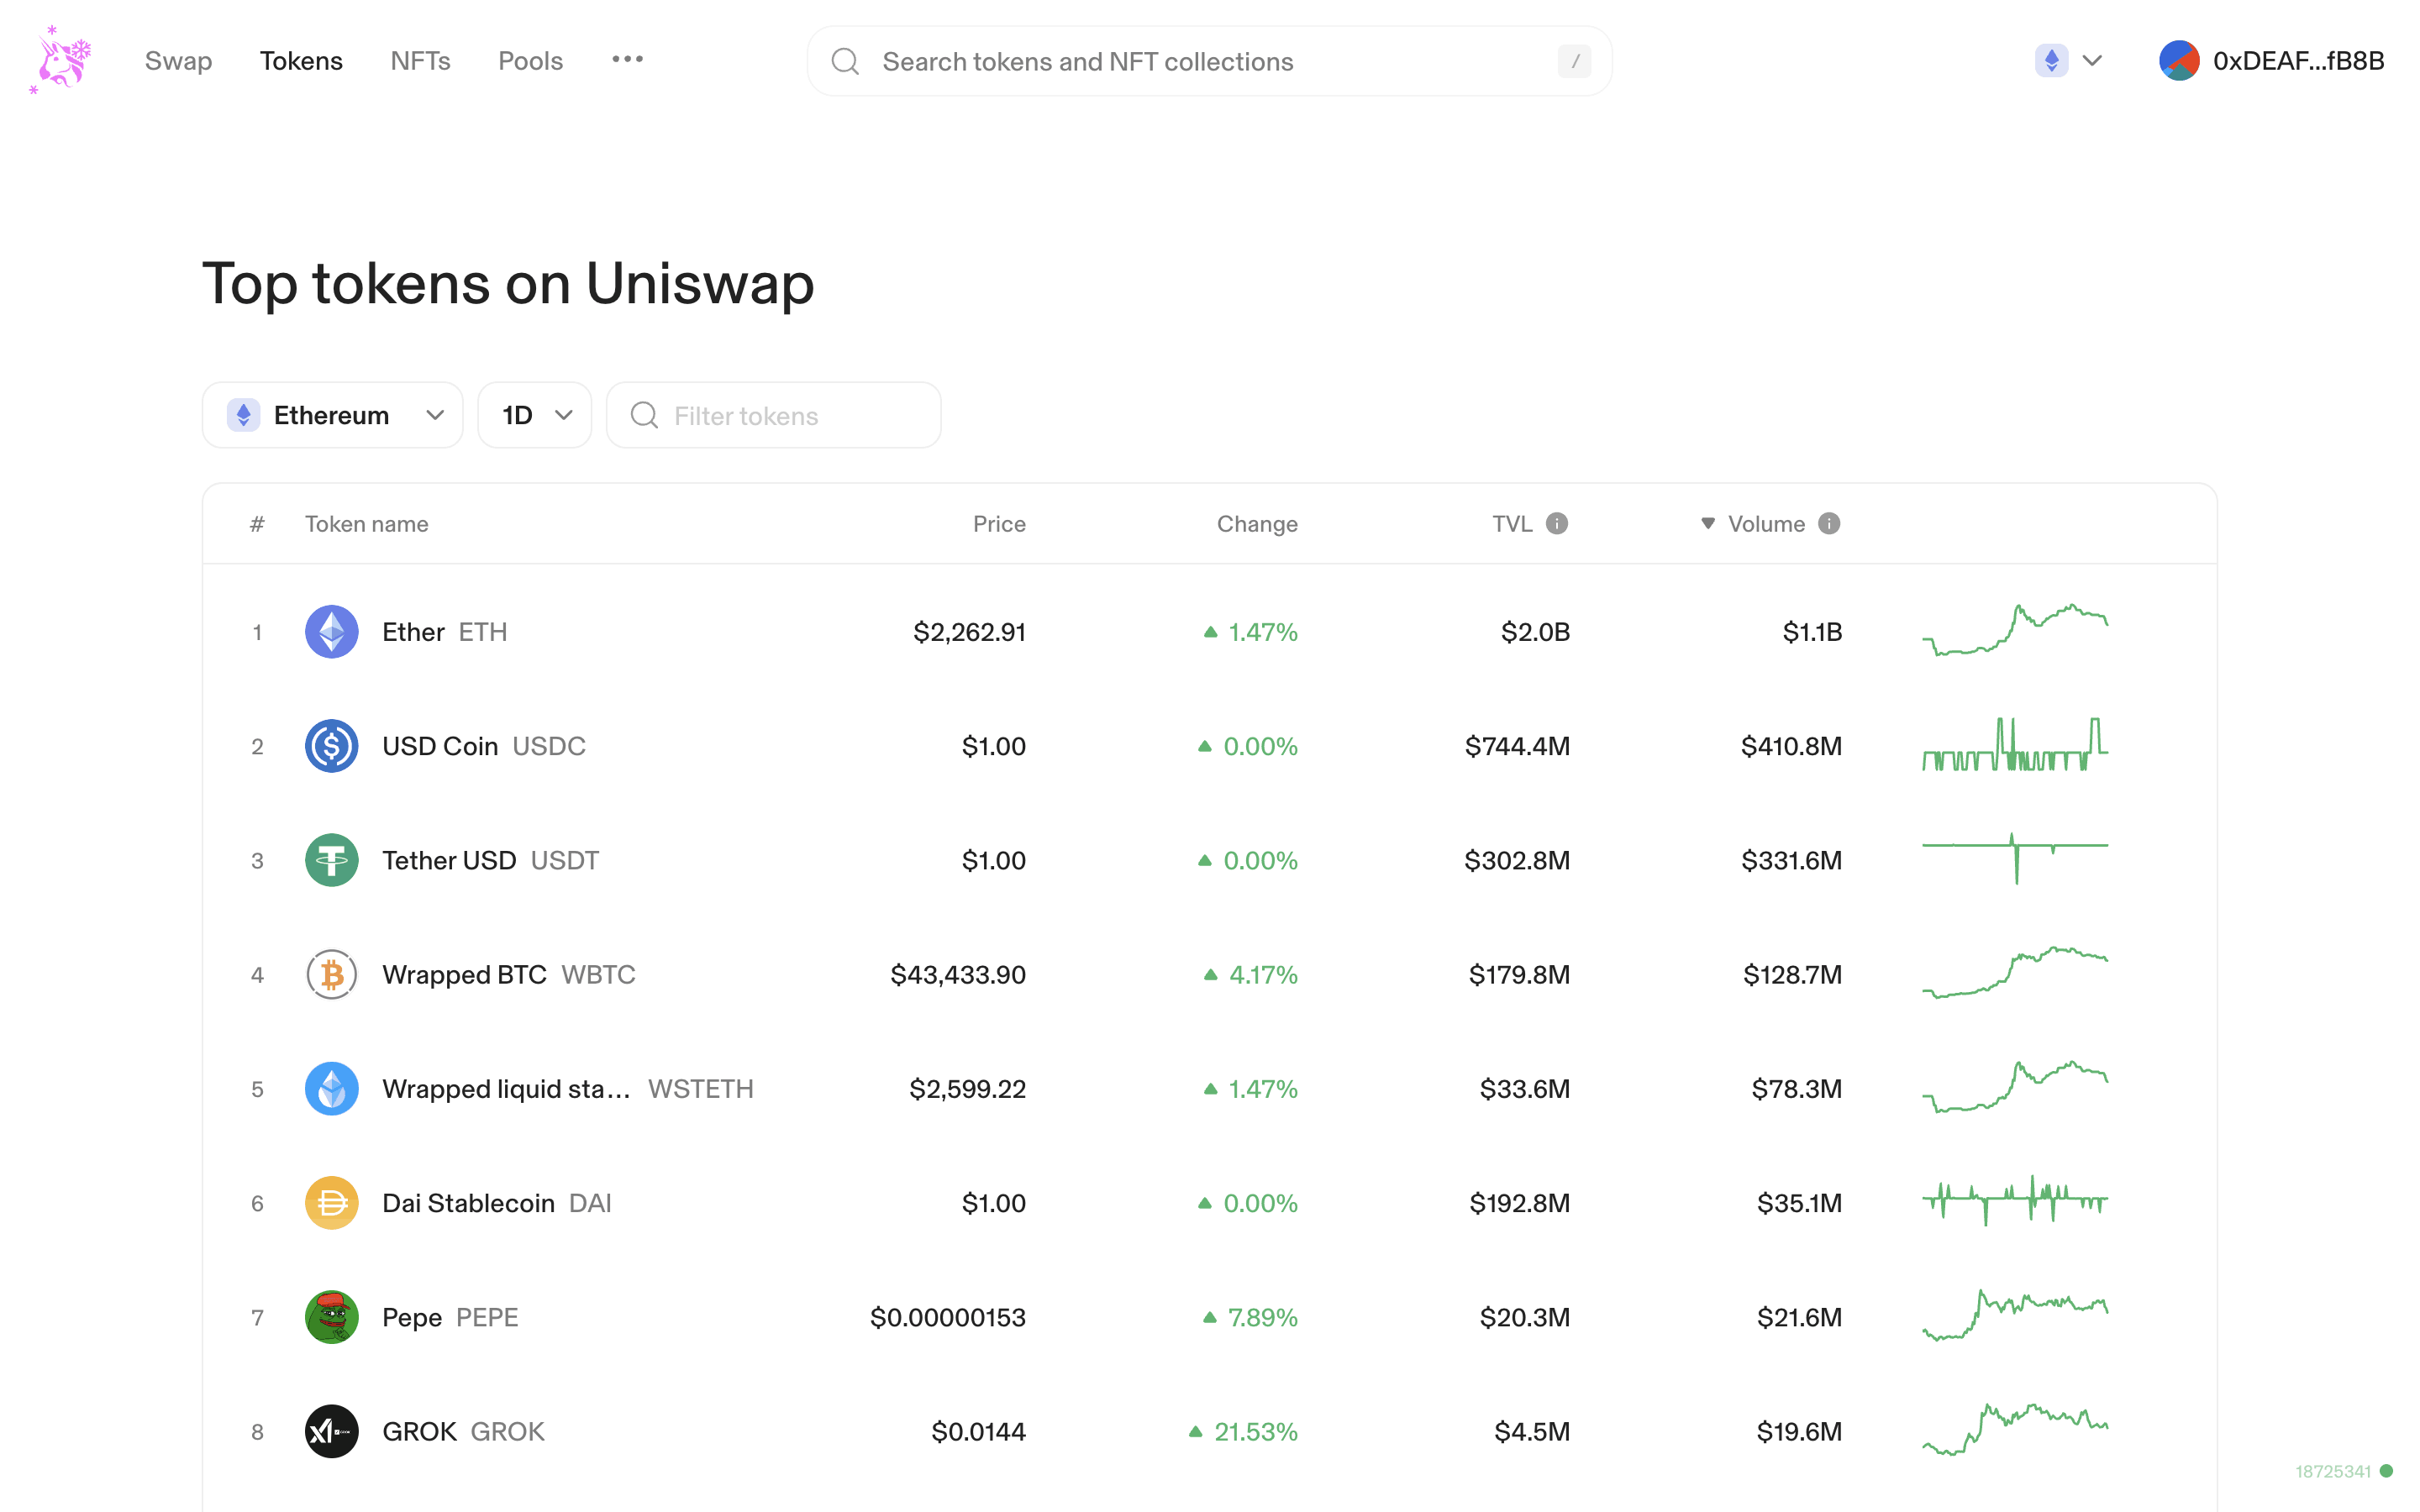Open the Tether USD USDT row
This screenshot has height=1512, width=2420.
[x=1209, y=860]
